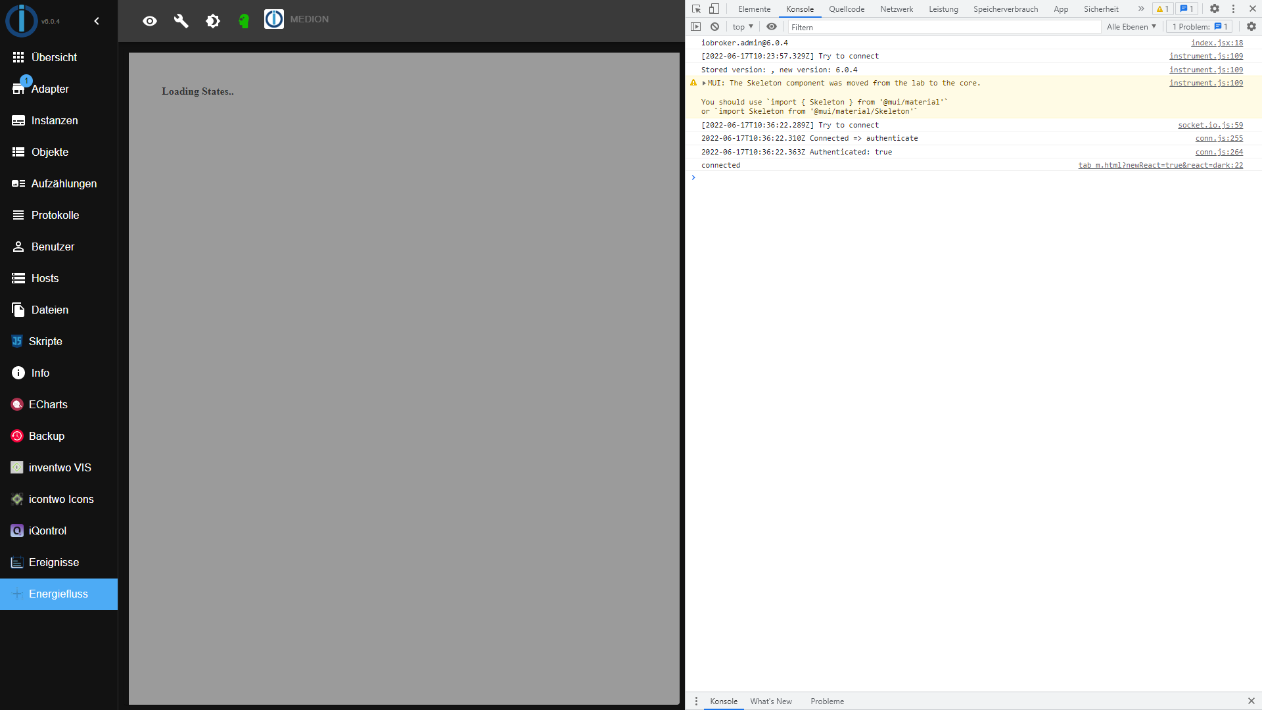Click the green expert mode head icon

click(x=244, y=21)
